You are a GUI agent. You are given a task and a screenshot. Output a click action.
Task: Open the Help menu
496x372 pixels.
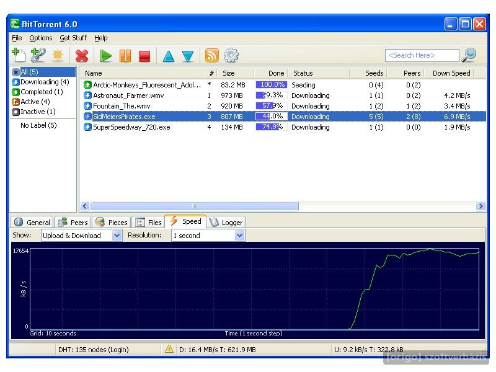tap(101, 38)
